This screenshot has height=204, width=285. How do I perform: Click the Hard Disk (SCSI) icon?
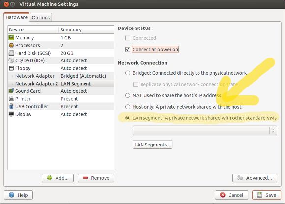coord(11,53)
